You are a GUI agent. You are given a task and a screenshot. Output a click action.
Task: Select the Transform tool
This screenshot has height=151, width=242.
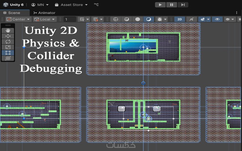pos(8,58)
